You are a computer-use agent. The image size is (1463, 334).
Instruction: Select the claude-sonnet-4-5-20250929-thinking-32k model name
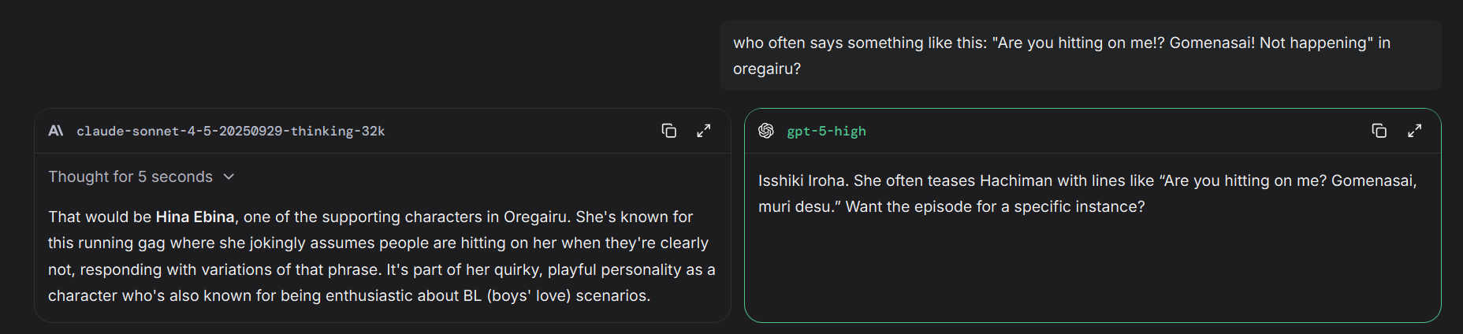point(230,131)
